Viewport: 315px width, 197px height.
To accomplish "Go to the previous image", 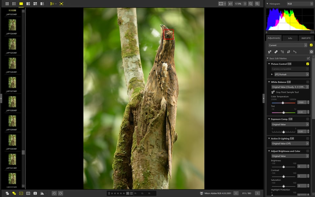I will 236,193.
